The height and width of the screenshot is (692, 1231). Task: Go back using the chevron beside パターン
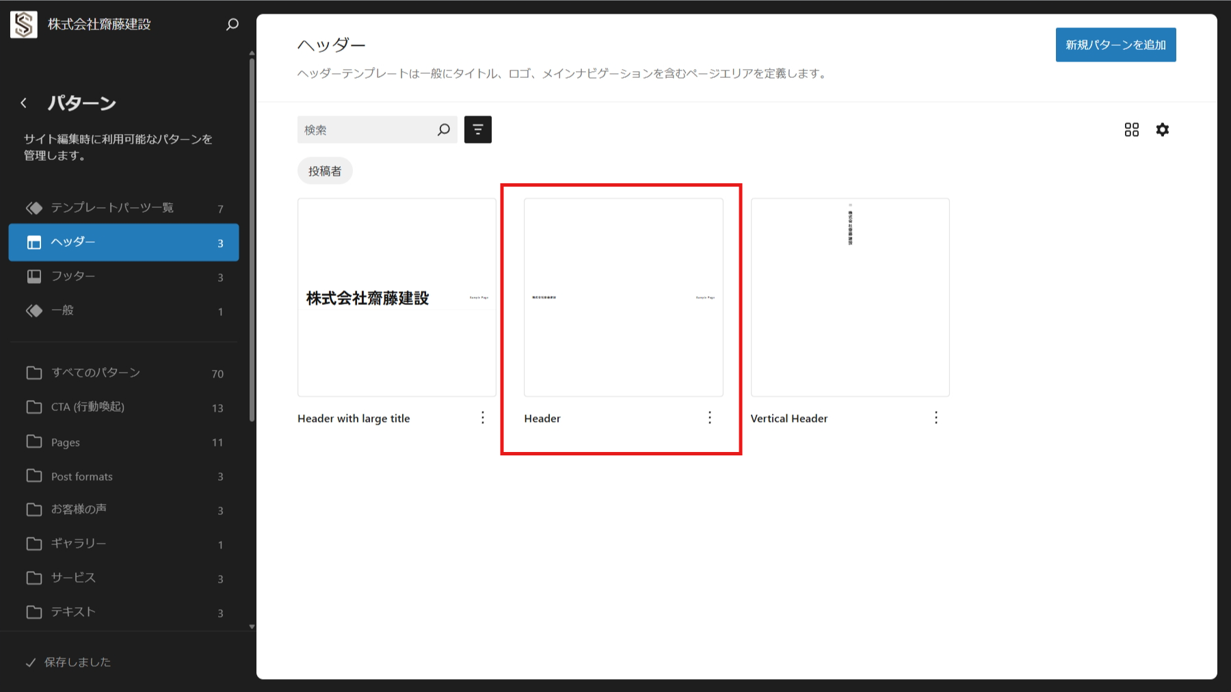(x=24, y=103)
